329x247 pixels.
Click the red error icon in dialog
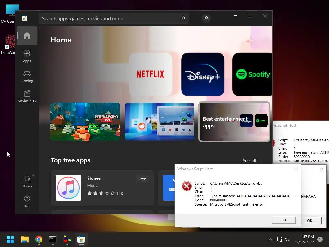pos(187,186)
